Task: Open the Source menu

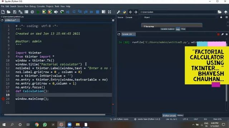Action: tap(20, 6)
